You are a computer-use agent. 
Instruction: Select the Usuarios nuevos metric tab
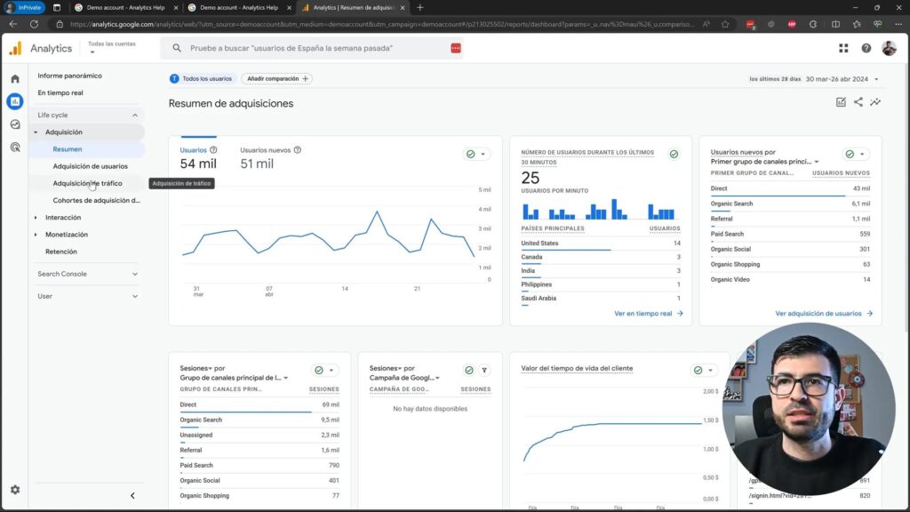pos(270,158)
